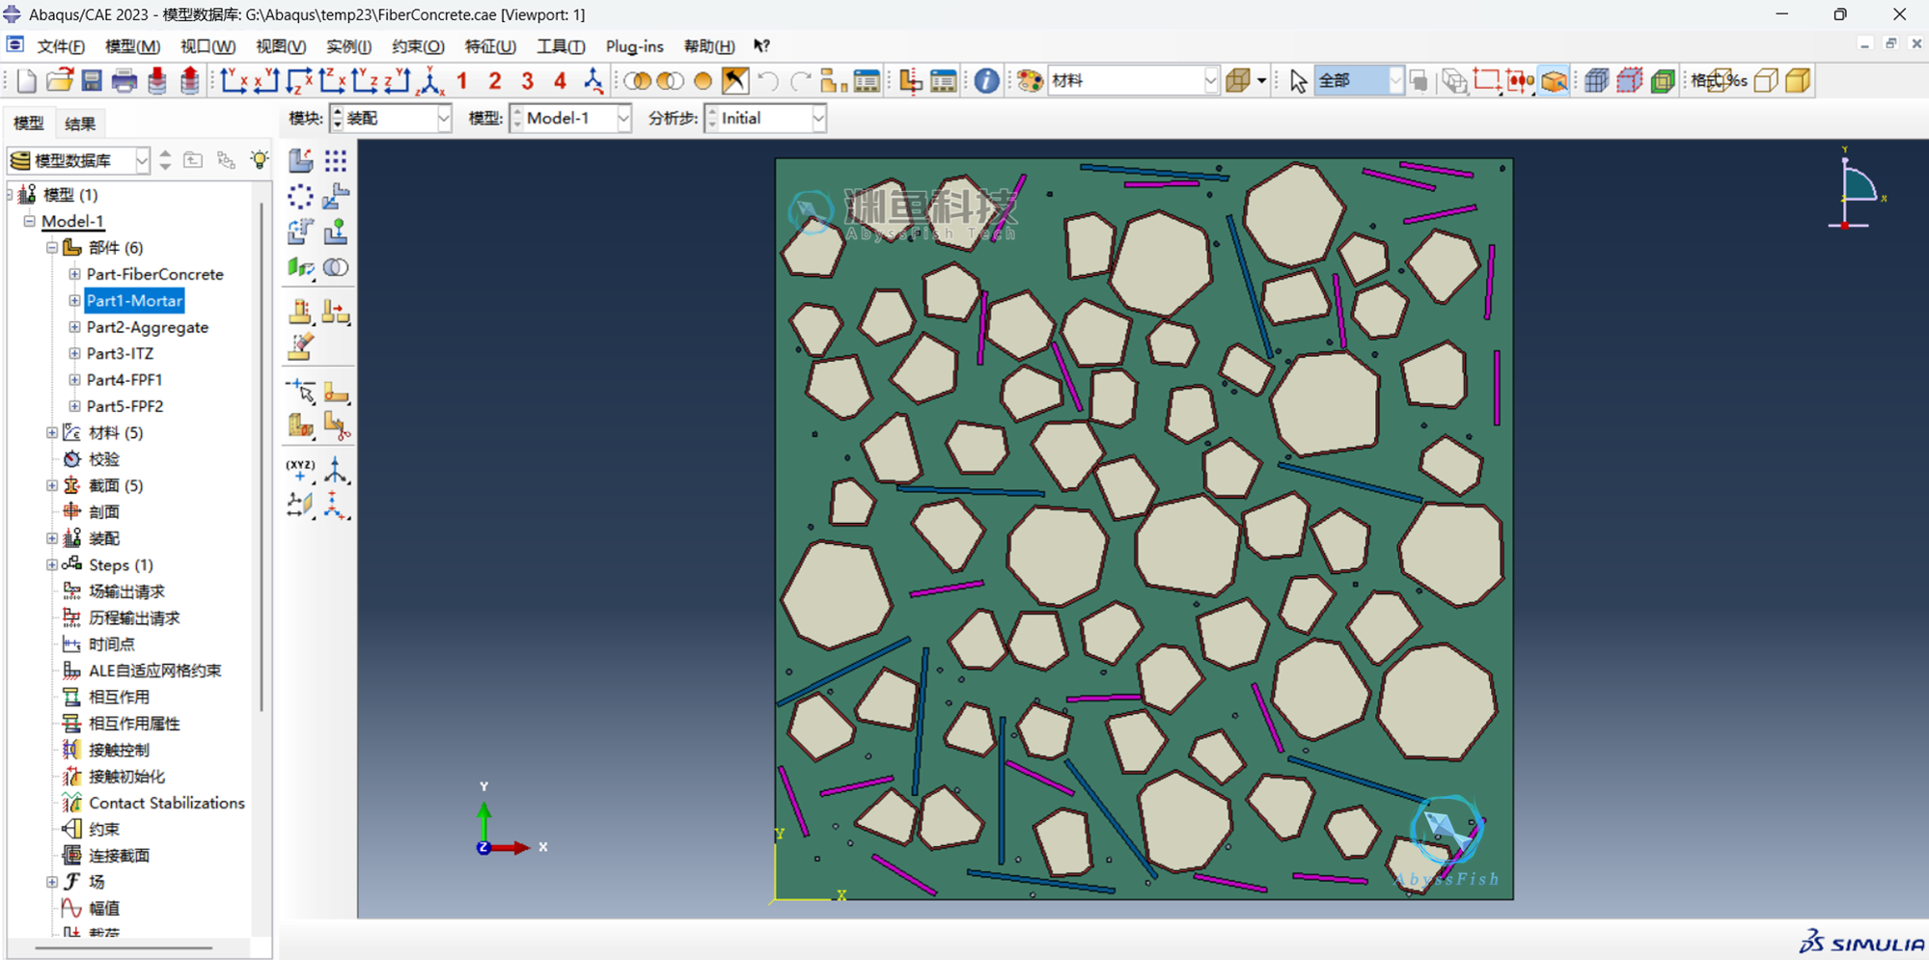Toggle the light bulb filter icon
The width and height of the screenshot is (1929, 960).
click(260, 160)
